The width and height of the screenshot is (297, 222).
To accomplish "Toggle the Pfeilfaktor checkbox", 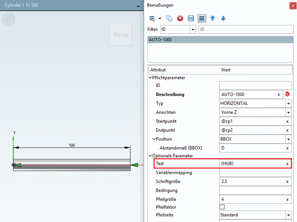I will [222, 207].
